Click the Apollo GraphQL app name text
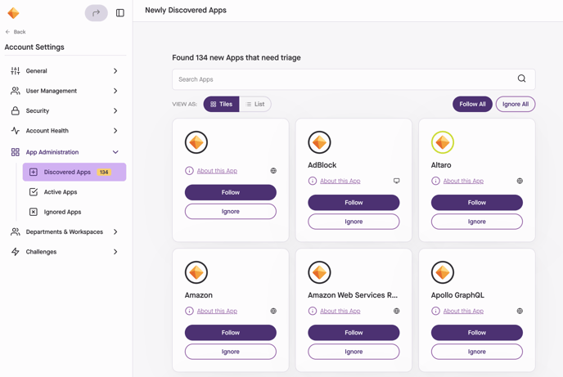 tap(457, 295)
